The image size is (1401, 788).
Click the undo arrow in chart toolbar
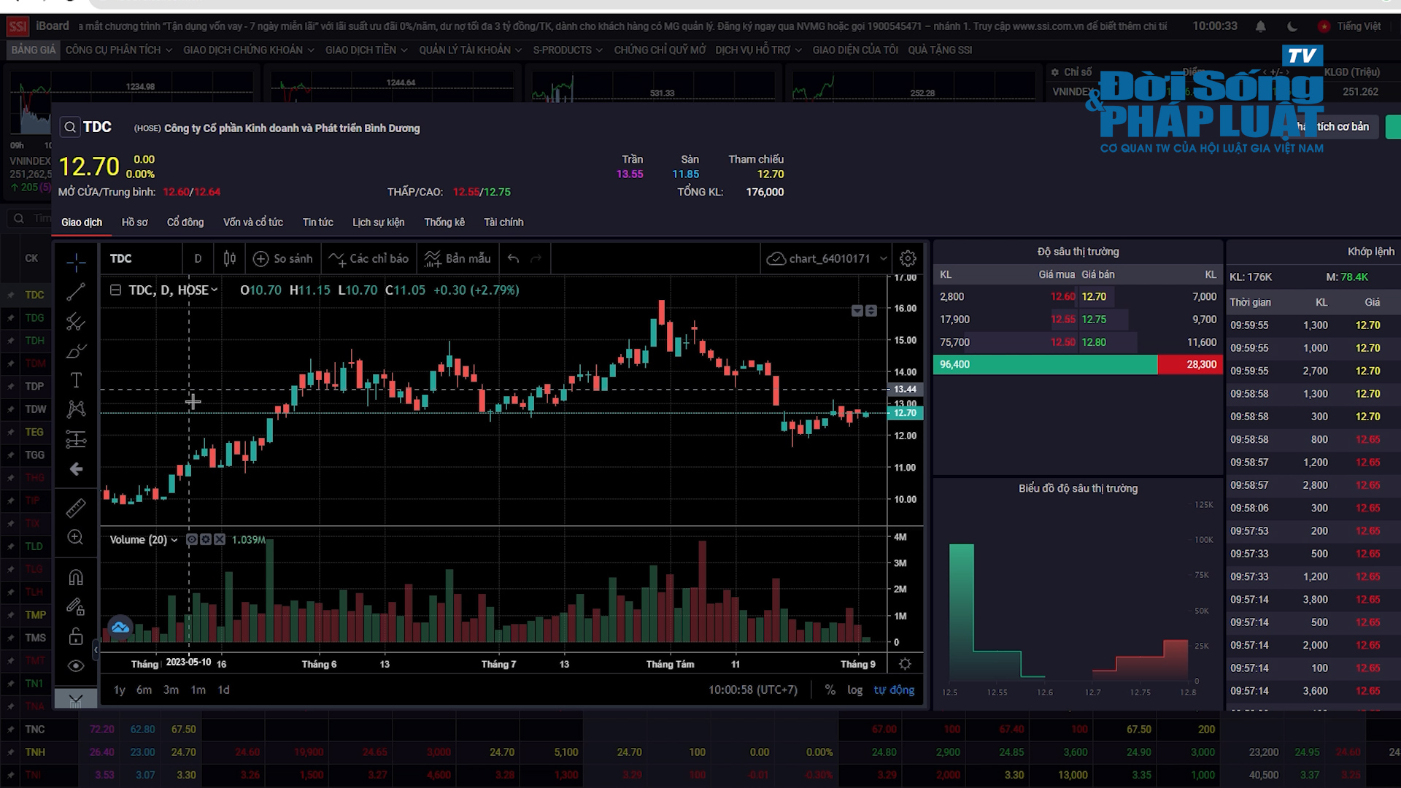click(x=513, y=258)
